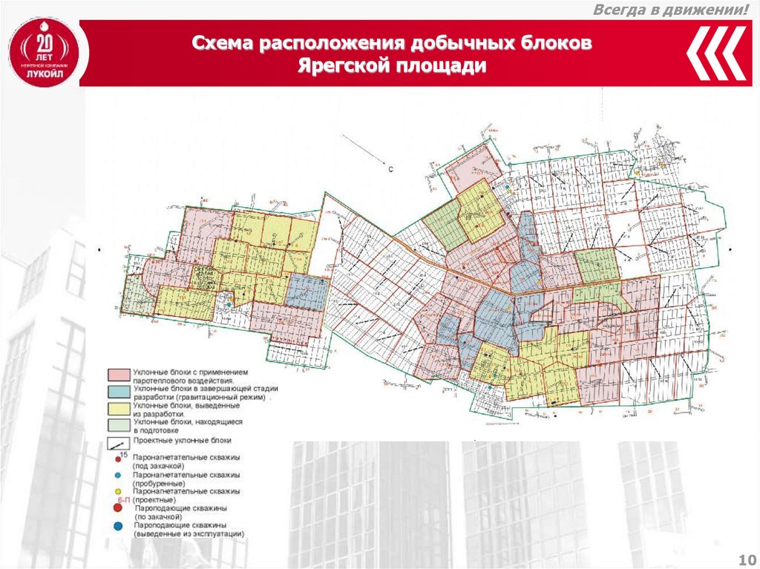This screenshot has width=760, height=569.
Task: Click legend text 'Уклонные блоки, находящиеся'
Action: (x=188, y=422)
